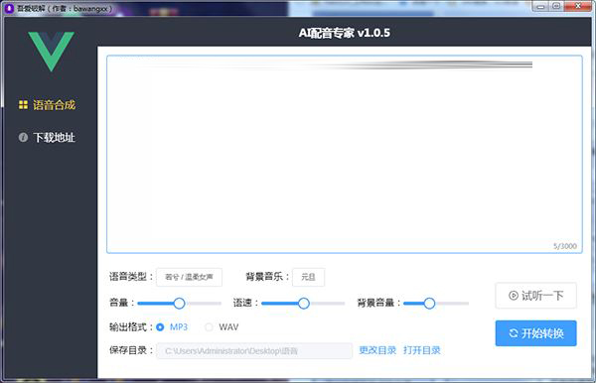The image size is (596, 383).
Task: Click the app icon in title bar
Action: [x=9, y=8]
